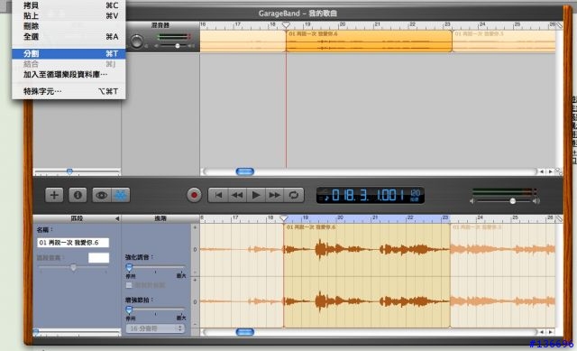Adjust the 增強節拍 (Enhance Timing) slider

(x=129, y=309)
